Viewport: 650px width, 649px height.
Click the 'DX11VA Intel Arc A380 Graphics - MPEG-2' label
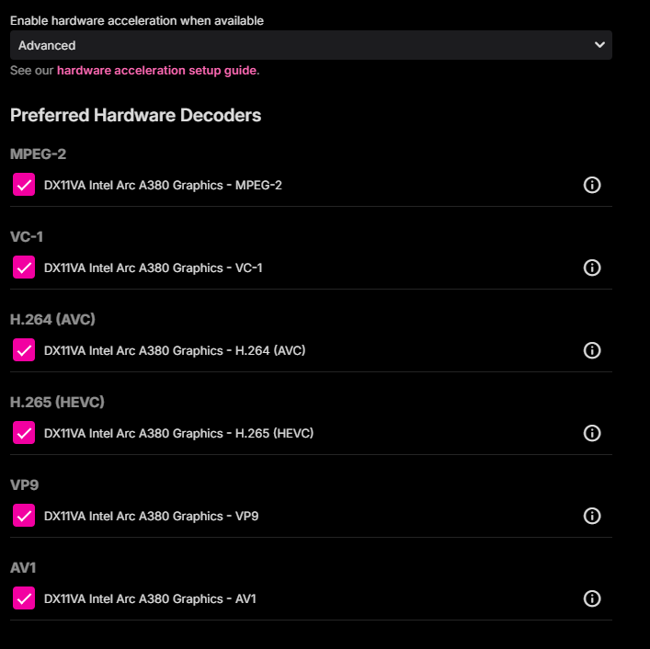pyautogui.click(x=163, y=186)
